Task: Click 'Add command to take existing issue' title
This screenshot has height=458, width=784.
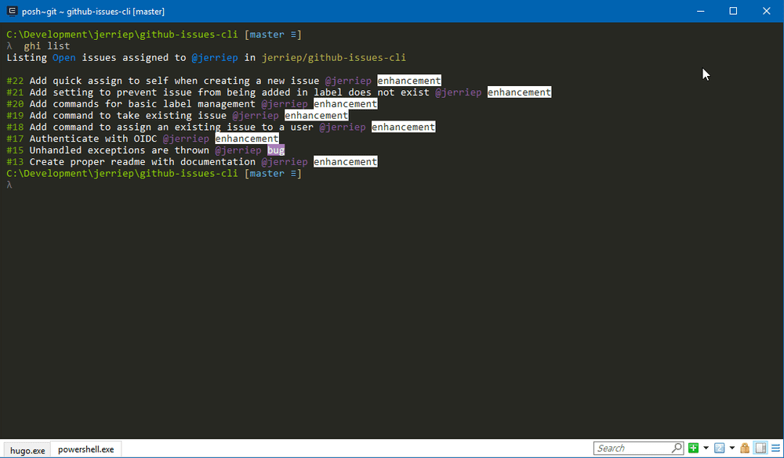Action: (x=128, y=115)
